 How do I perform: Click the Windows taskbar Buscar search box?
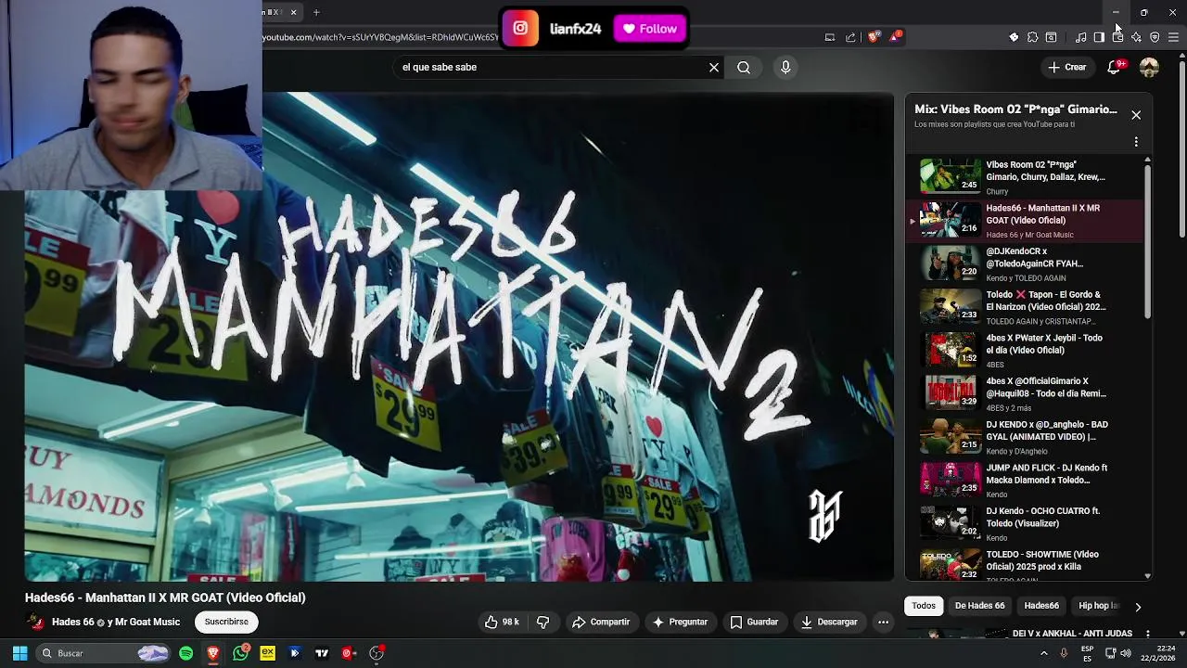[x=103, y=653]
